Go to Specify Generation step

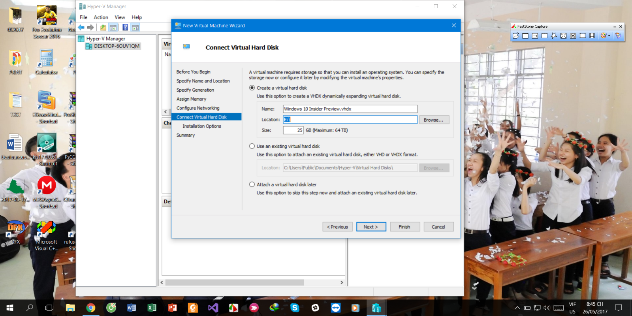pos(195,90)
